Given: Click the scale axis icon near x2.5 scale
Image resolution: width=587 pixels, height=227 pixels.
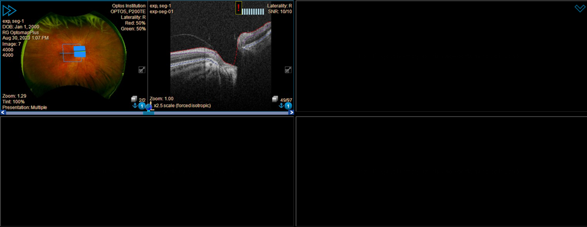Looking at the screenshot, I should pyautogui.click(x=152, y=105).
